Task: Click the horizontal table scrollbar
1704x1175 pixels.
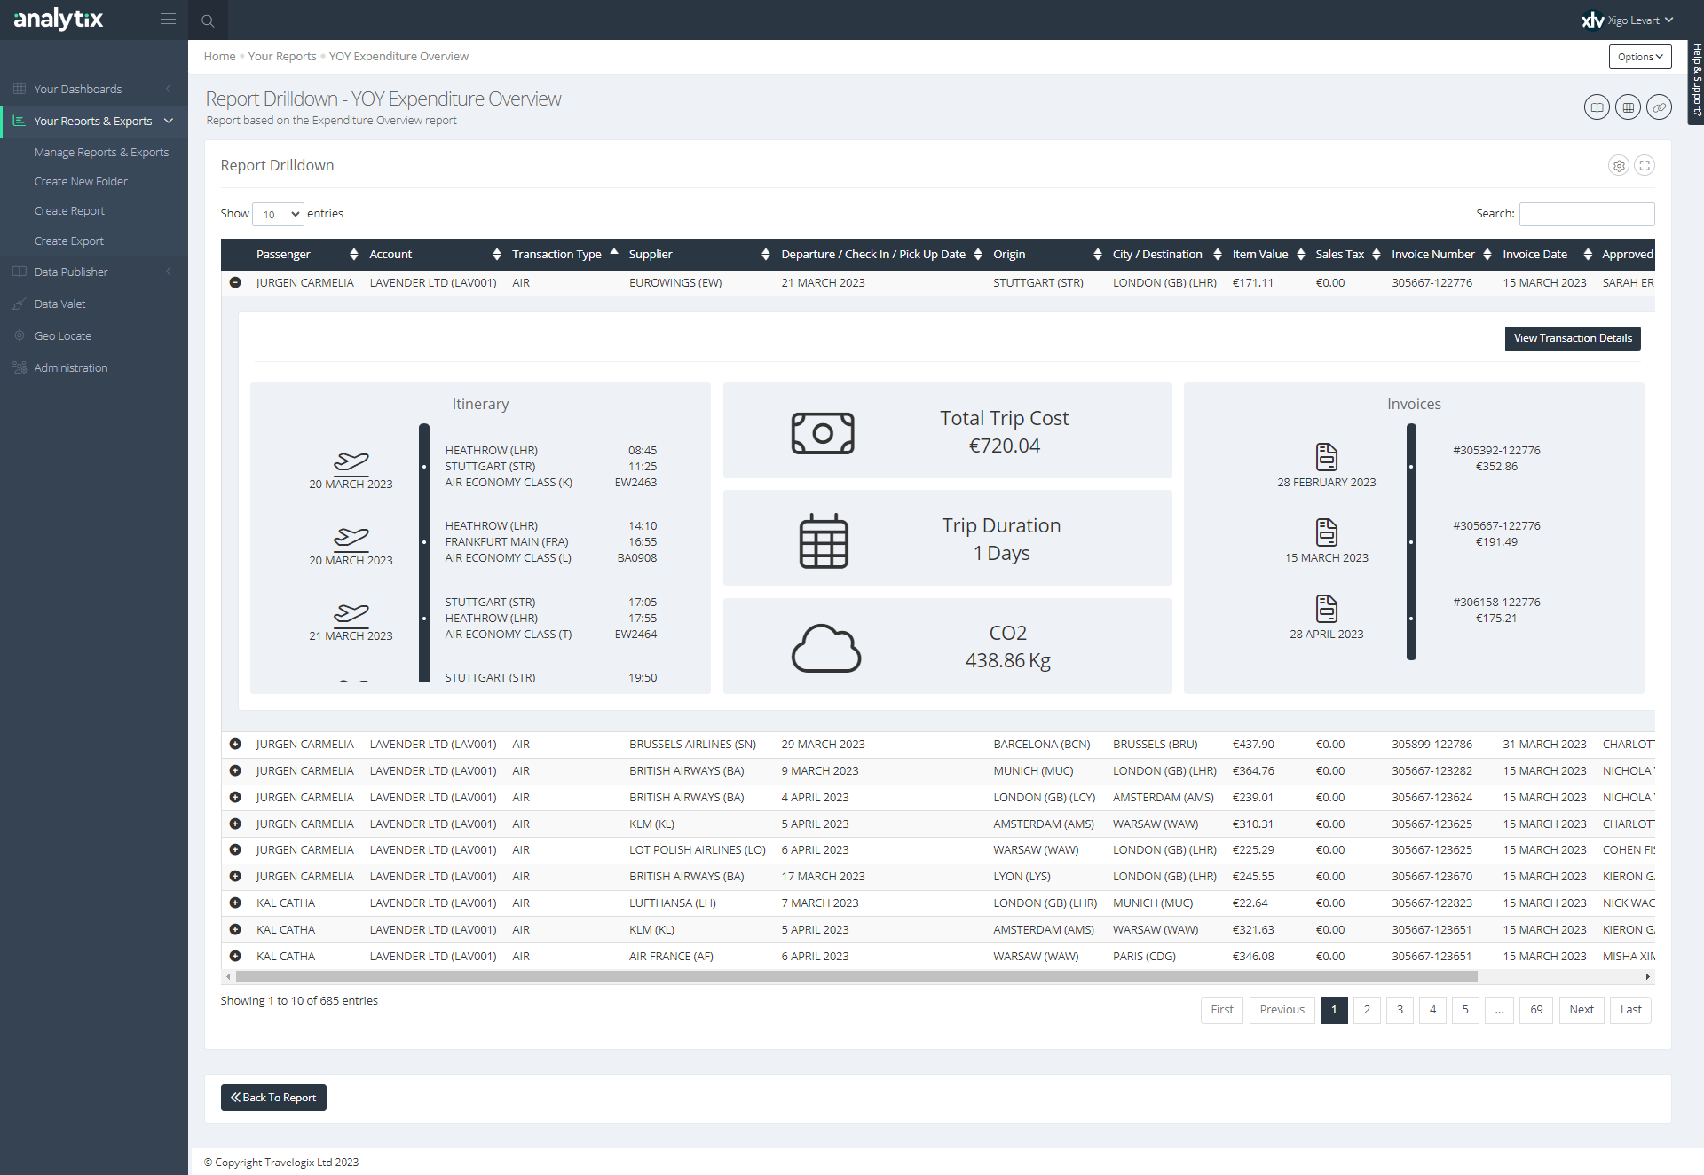Action: point(856,977)
